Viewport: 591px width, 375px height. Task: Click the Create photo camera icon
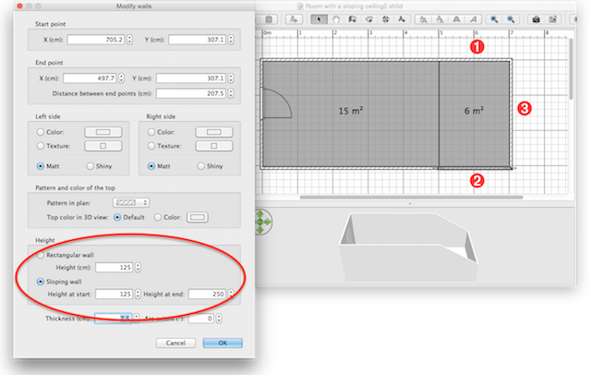pyautogui.click(x=536, y=19)
